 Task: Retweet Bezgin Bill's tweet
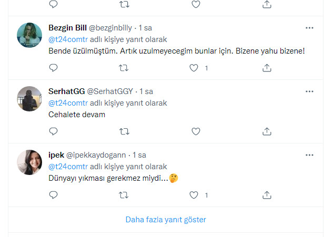tap(123, 68)
